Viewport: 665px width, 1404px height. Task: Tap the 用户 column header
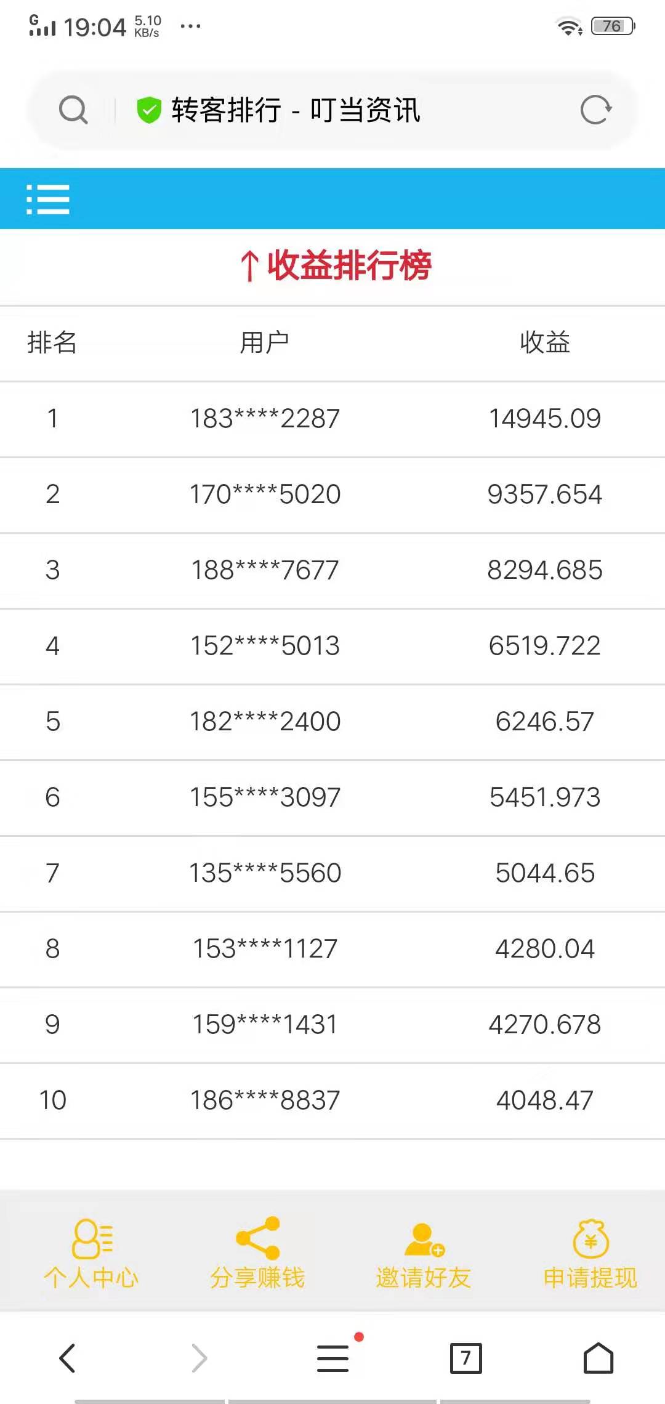(x=265, y=342)
